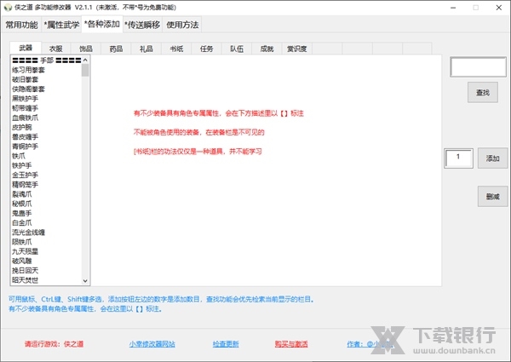
Task: Select 裂魂爪 in the list
Action: point(46,194)
